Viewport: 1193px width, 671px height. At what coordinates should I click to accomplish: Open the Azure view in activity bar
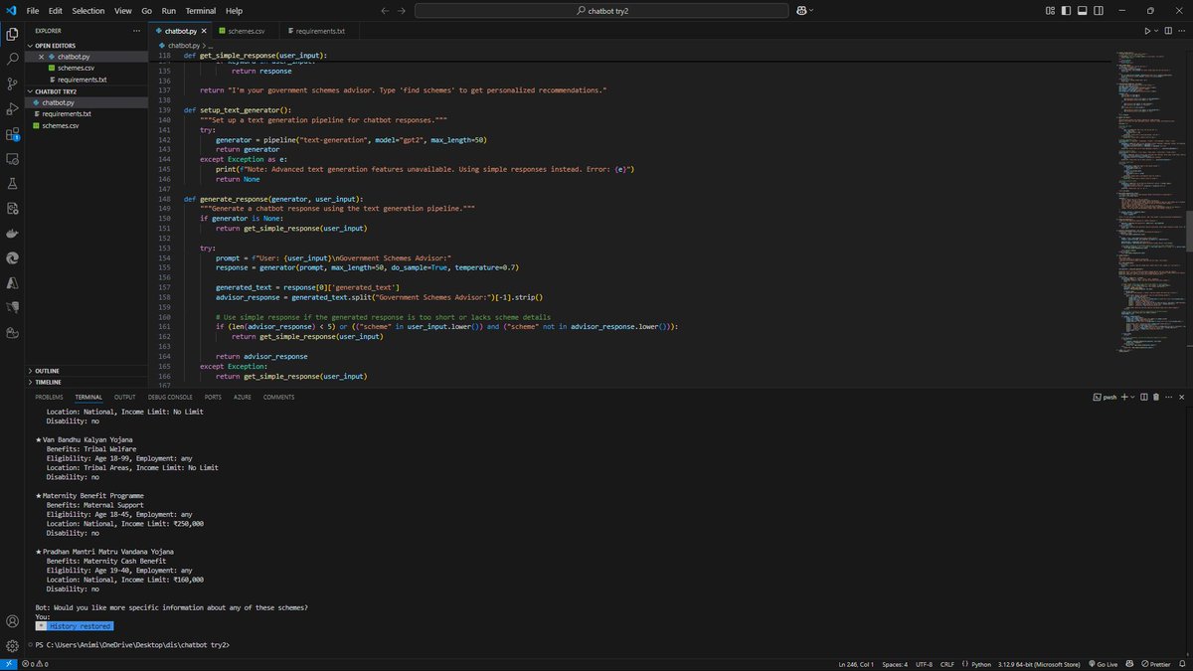[13, 283]
